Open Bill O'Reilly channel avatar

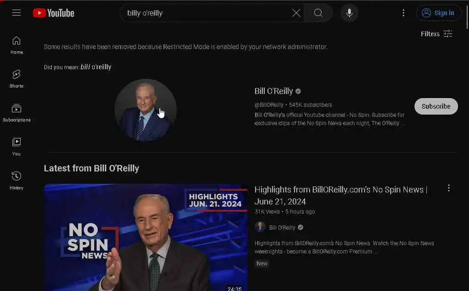click(x=145, y=110)
